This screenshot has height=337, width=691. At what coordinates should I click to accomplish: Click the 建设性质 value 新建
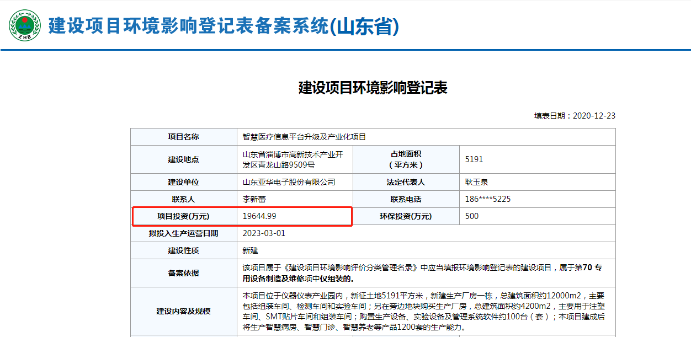251,250
